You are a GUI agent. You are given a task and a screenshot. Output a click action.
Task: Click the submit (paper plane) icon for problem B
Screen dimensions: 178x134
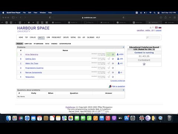click(x=109, y=59)
